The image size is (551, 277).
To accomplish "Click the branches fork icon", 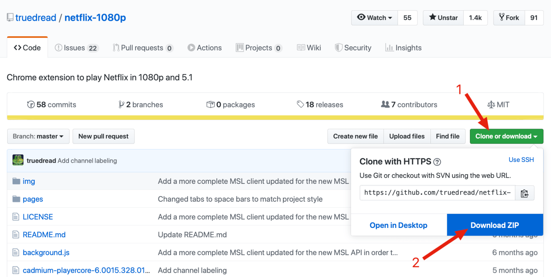I will [x=122, y=105].
